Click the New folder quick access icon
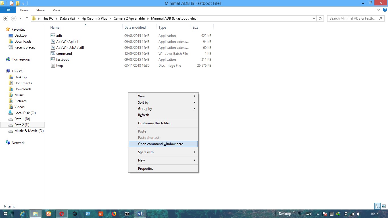388x218 pixels. (x=18, y=3)
